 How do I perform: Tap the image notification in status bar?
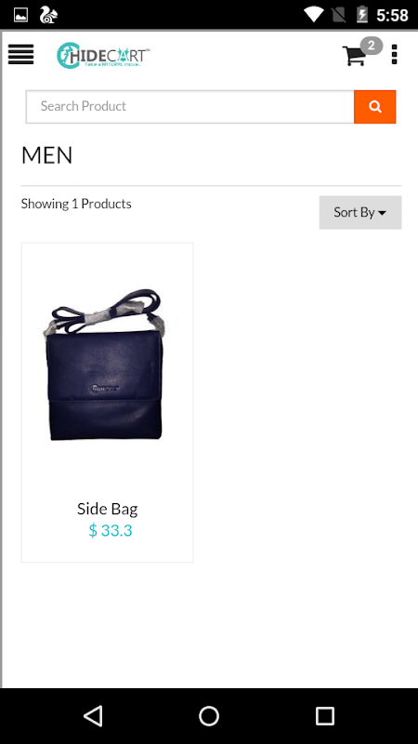tap(20, 15)
